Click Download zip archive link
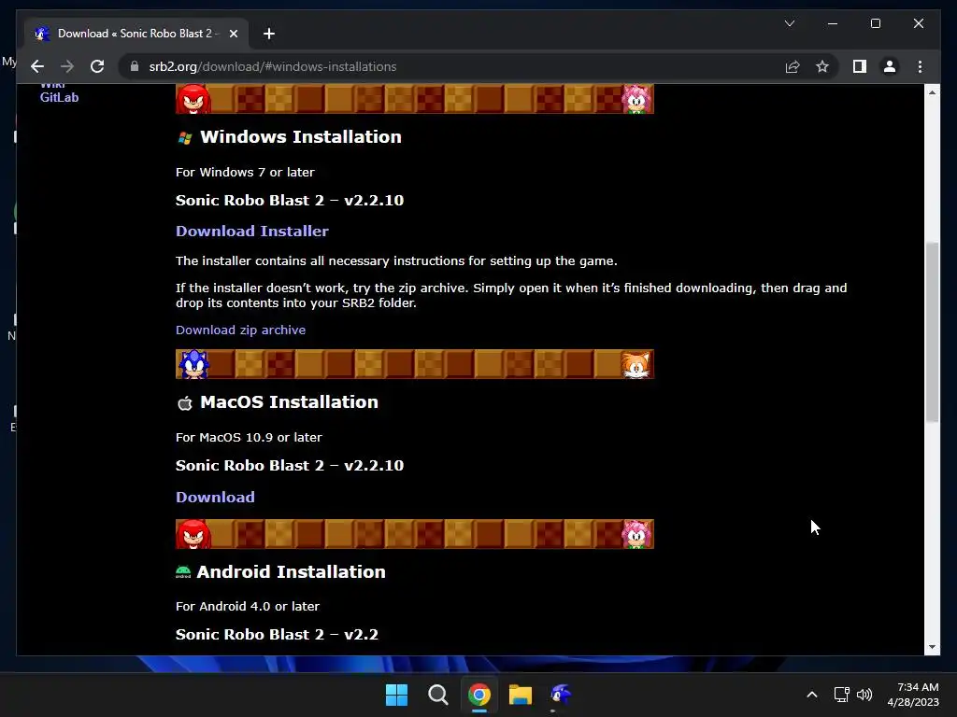This screenshot has width=957, height=717. click(x=240, y=330)
